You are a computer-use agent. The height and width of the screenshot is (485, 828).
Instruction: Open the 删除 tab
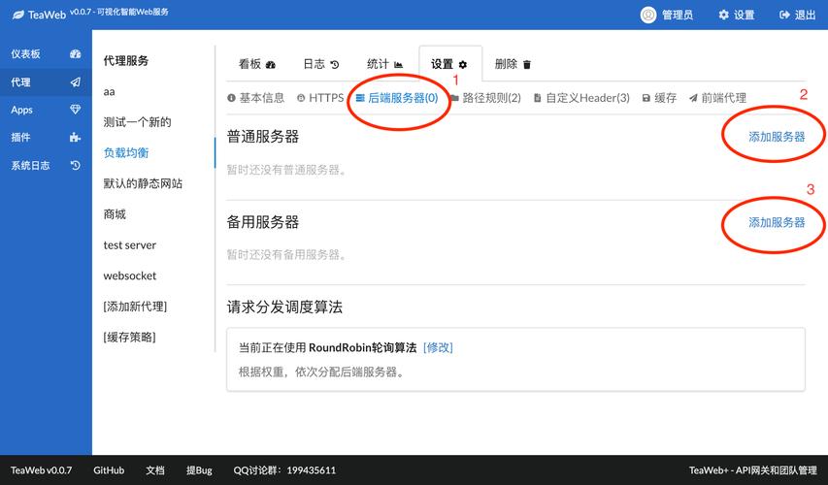pyautogui.click(x=513, y=64)
